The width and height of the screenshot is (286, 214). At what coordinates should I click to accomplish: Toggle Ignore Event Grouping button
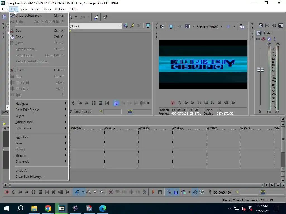tap(202, 192)
